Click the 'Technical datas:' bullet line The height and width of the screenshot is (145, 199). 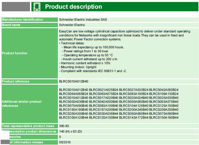tap(72, 43)
